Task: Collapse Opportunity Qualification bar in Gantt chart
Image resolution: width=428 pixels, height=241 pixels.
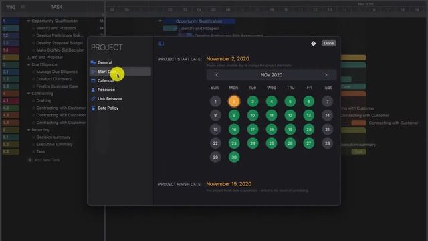Action: [160, 21]
